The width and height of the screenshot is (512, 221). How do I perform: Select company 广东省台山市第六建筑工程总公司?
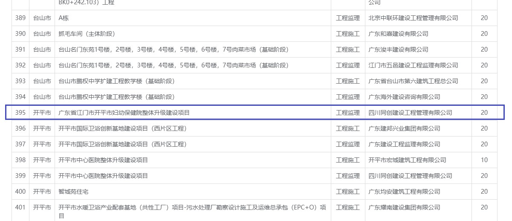pyautogui.click(x=413, y=81)
